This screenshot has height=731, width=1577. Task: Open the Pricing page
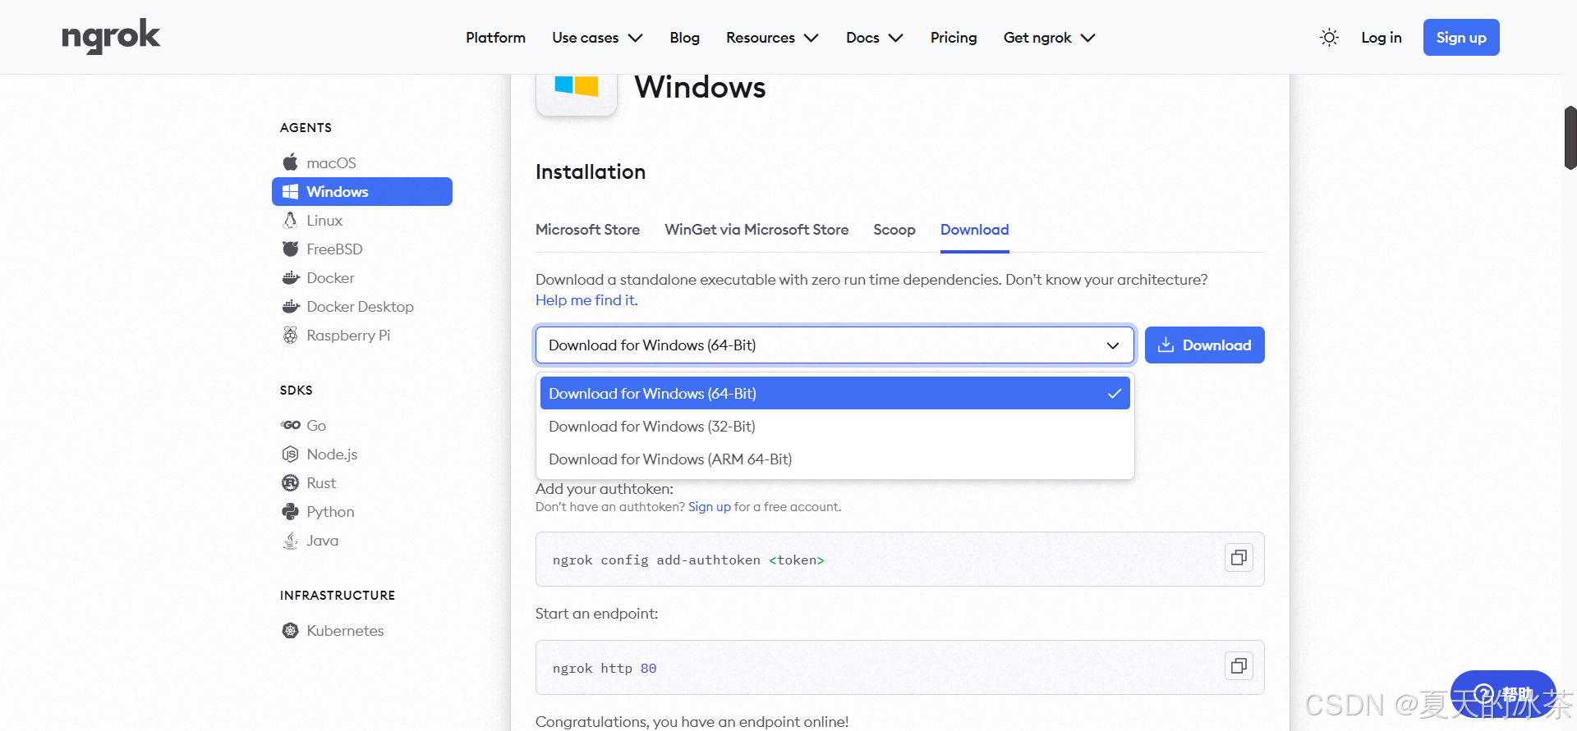[954, 38]
